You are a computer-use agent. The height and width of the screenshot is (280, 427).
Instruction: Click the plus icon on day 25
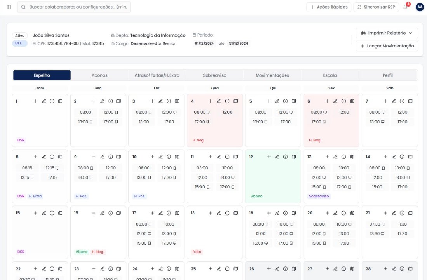[x=210, y=269]
